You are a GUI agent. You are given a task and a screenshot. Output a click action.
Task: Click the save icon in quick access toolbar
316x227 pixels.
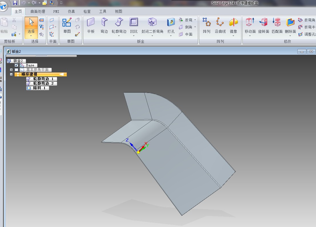15,3
